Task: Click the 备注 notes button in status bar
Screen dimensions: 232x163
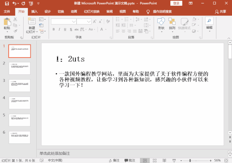Action: pyautogui.click(x=114, y=160)
